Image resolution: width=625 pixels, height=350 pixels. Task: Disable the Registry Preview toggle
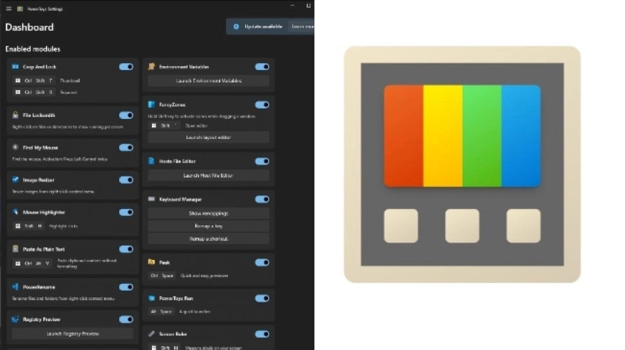[126, 319]
